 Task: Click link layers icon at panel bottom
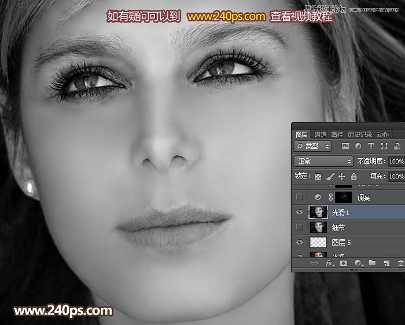click(x=314, y=263)
